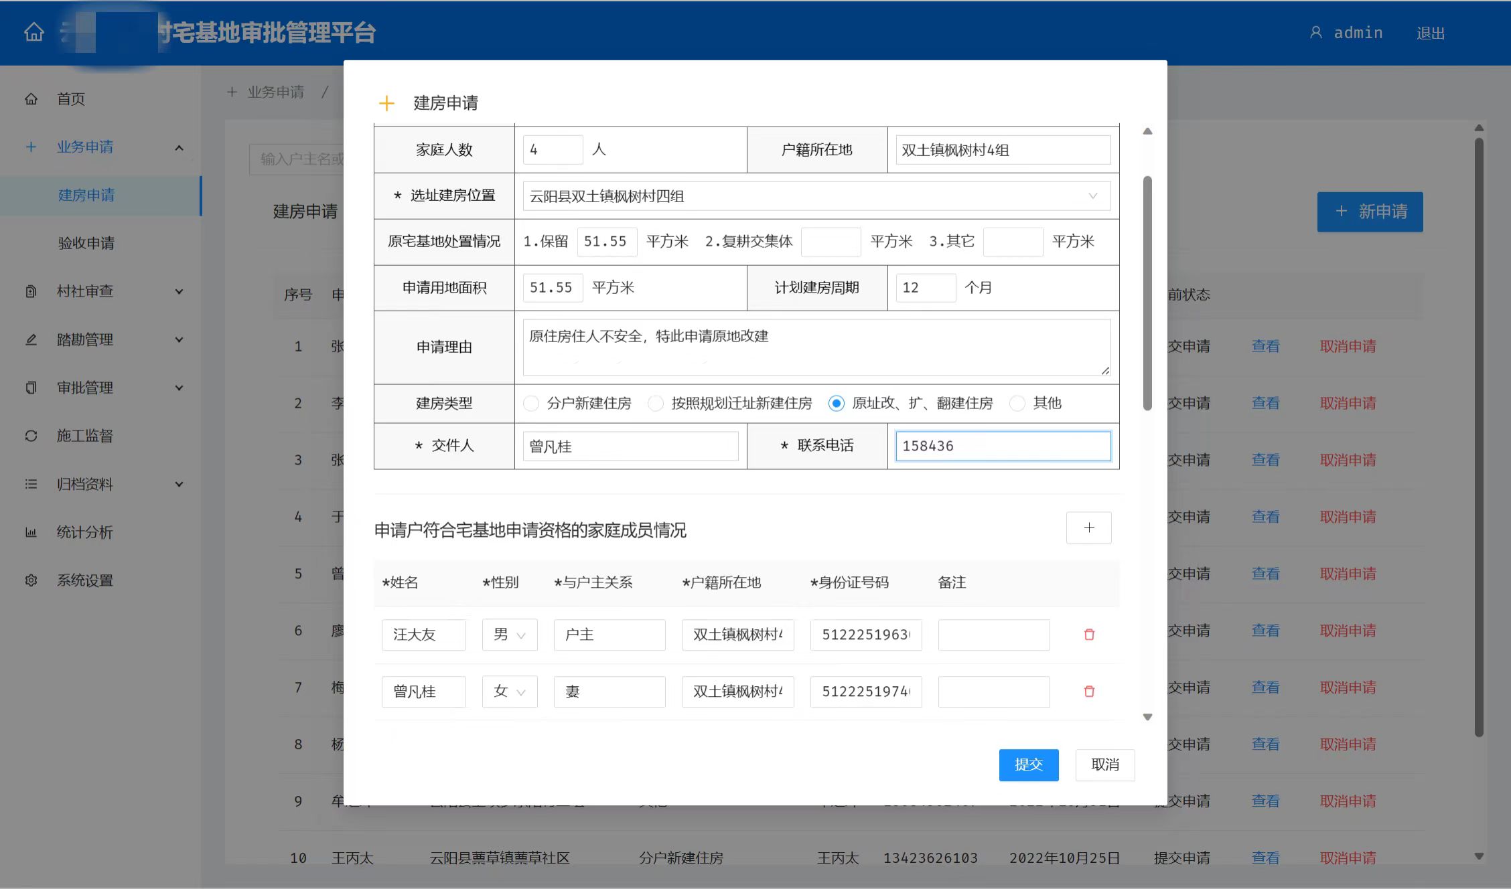Delete the 汪大友 family member row
Image resolution: width=1511 pixels, height=889 pixels.
tap(1089, 635)
